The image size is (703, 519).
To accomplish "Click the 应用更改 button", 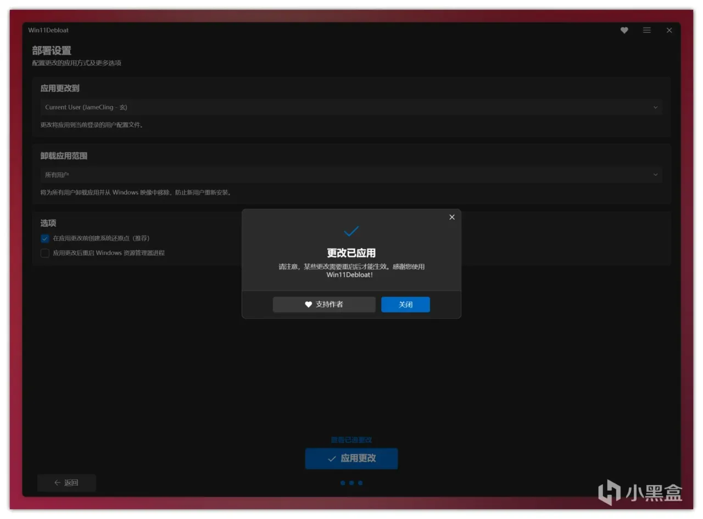I will coord(351,459).
